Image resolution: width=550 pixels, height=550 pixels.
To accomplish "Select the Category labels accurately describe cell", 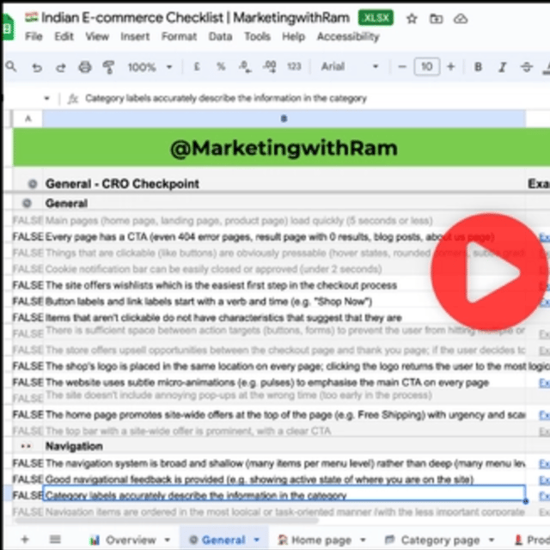I will [x=284, y=493].
